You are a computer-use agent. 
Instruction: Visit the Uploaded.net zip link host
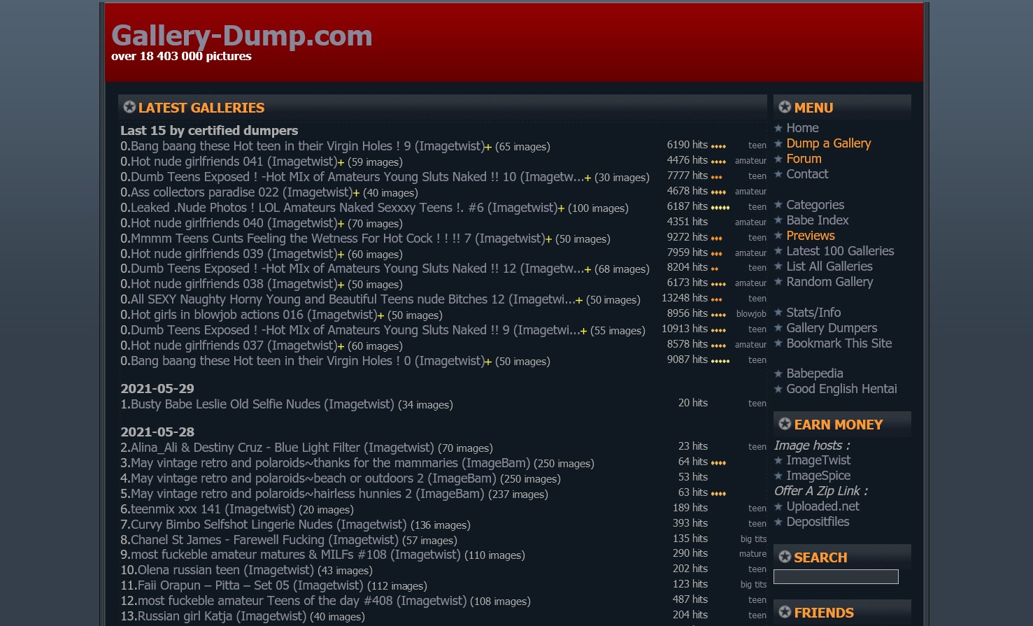pyautogui.click(x=822, y=506)
